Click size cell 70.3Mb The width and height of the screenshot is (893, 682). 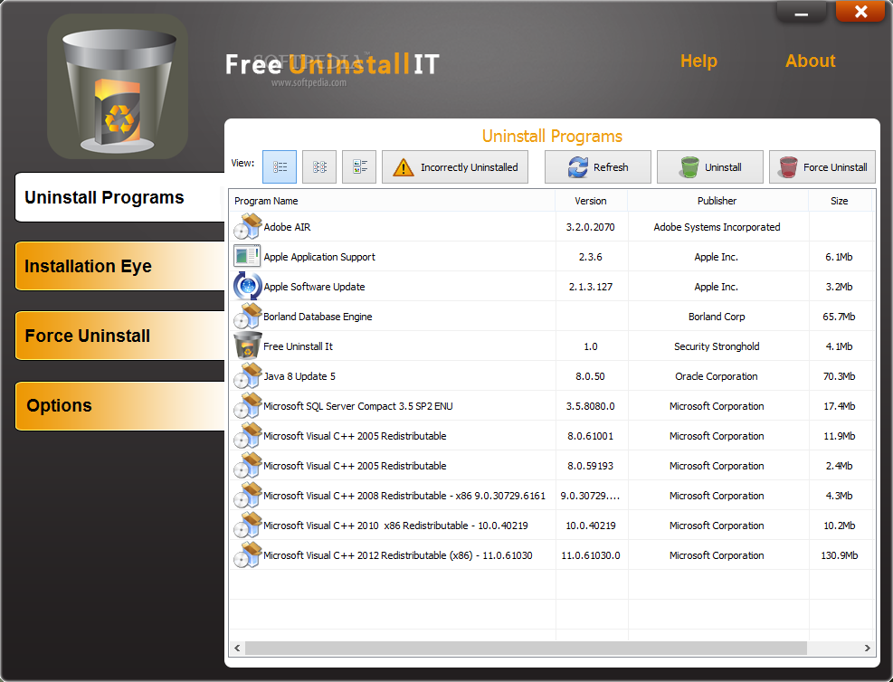pos(839,376)
